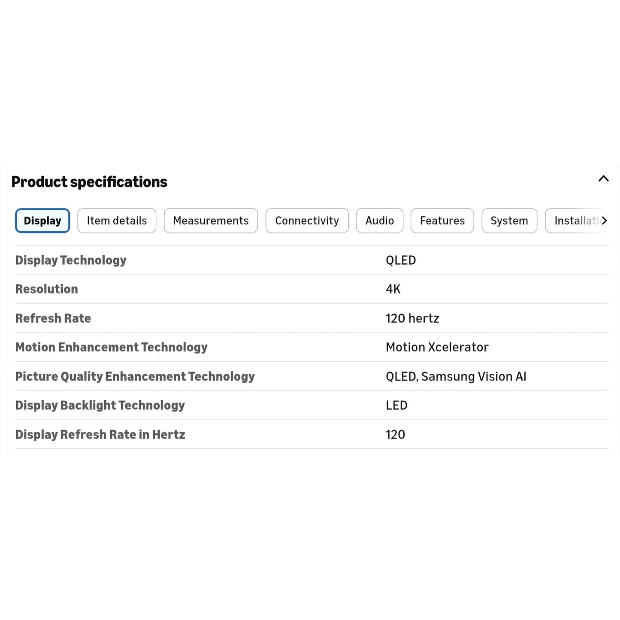Switch to the Features tab
620x620 pixels.
(442, 221)
